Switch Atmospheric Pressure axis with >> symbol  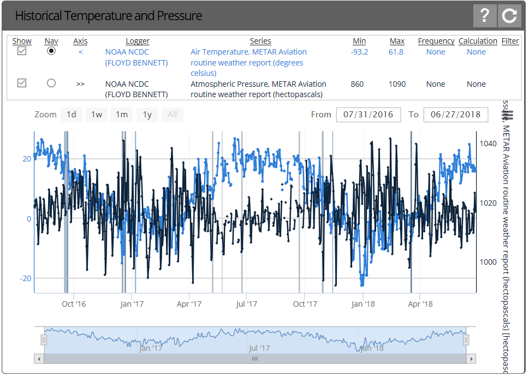(x=80, y=84)
